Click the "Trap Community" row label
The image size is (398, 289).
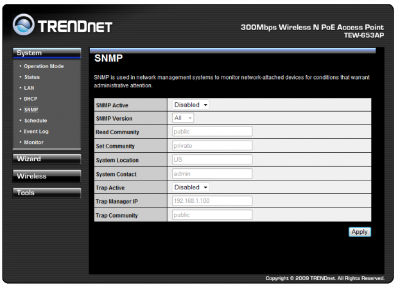click(x=116, y=216)
